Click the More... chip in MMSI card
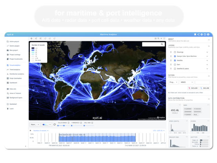 coord(196,115)
